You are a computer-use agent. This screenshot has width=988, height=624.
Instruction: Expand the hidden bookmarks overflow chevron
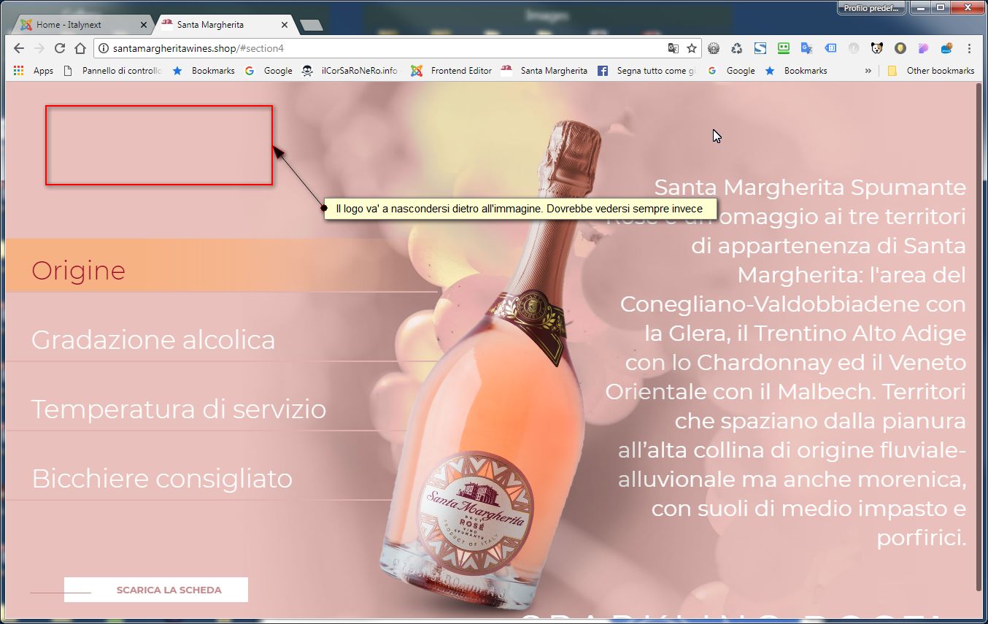(x=868, y=71)
